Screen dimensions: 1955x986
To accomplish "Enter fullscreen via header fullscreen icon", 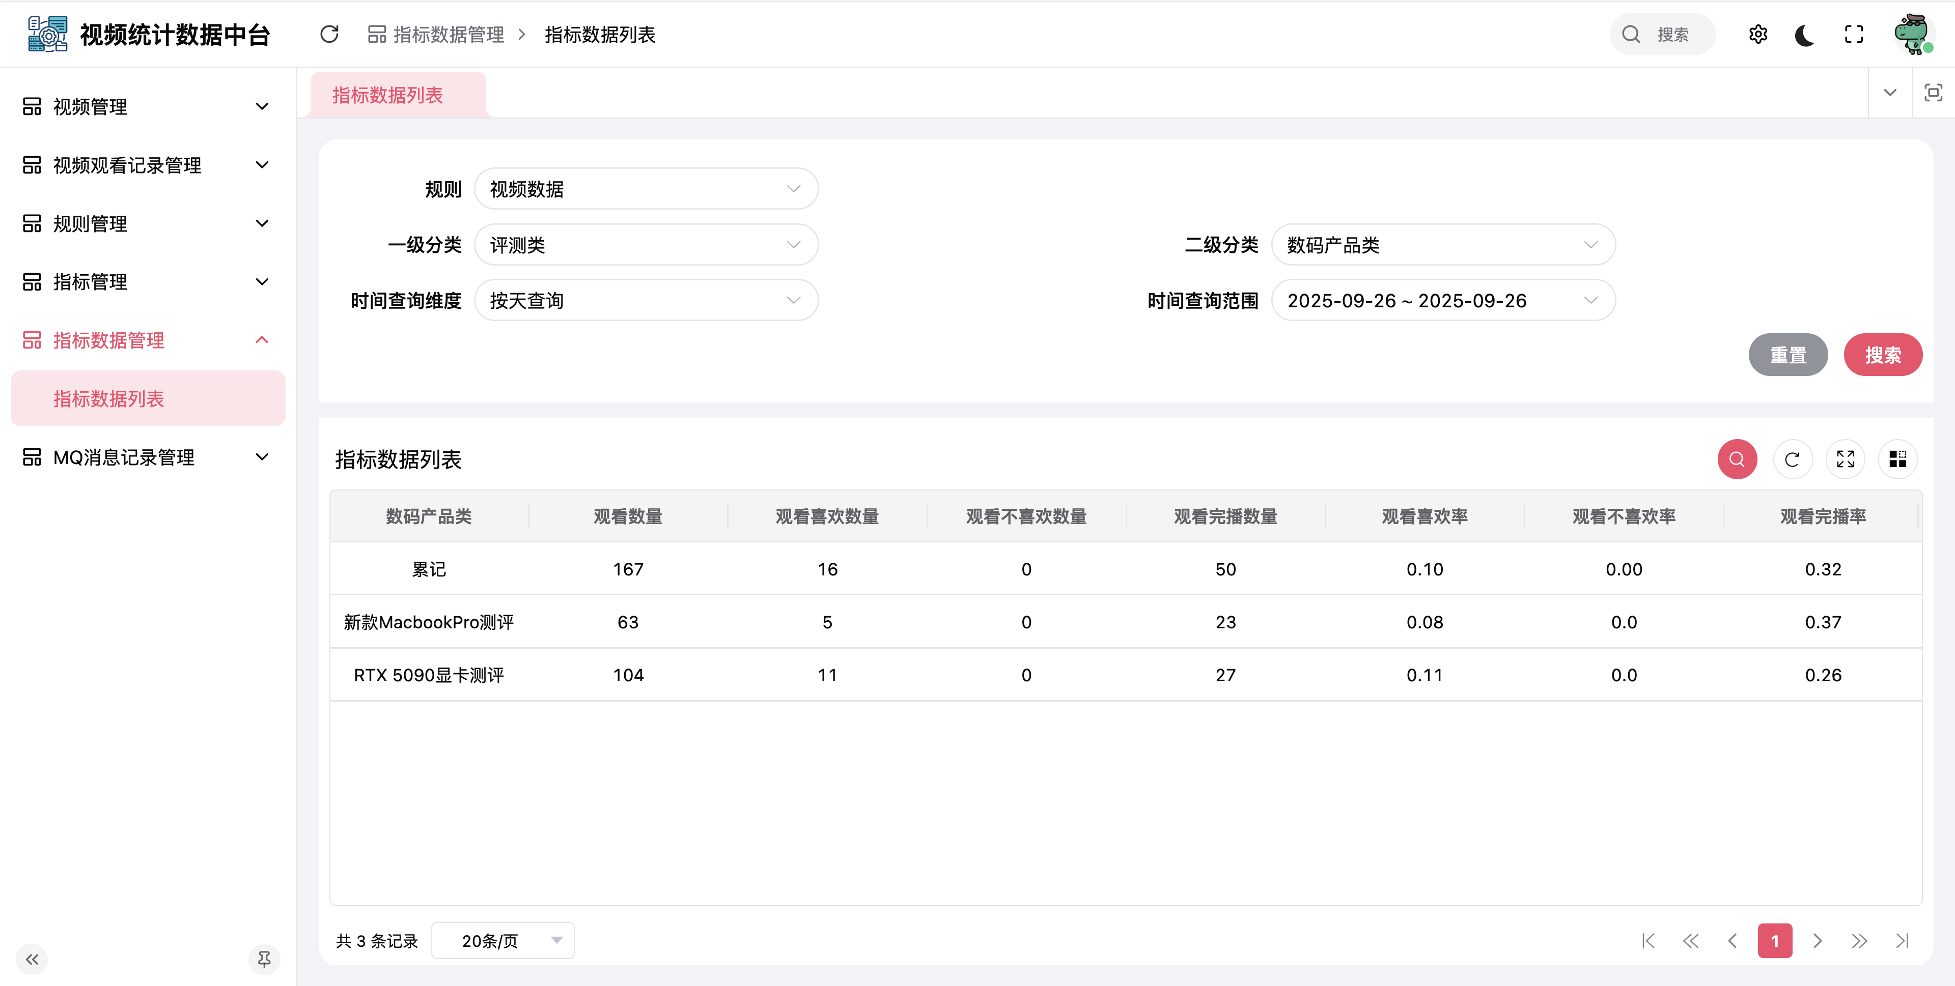I will [x=1853, y=34].
